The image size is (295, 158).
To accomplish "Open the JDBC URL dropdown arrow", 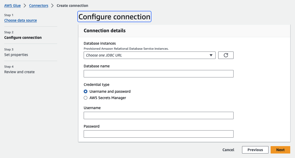I will 211,55.
